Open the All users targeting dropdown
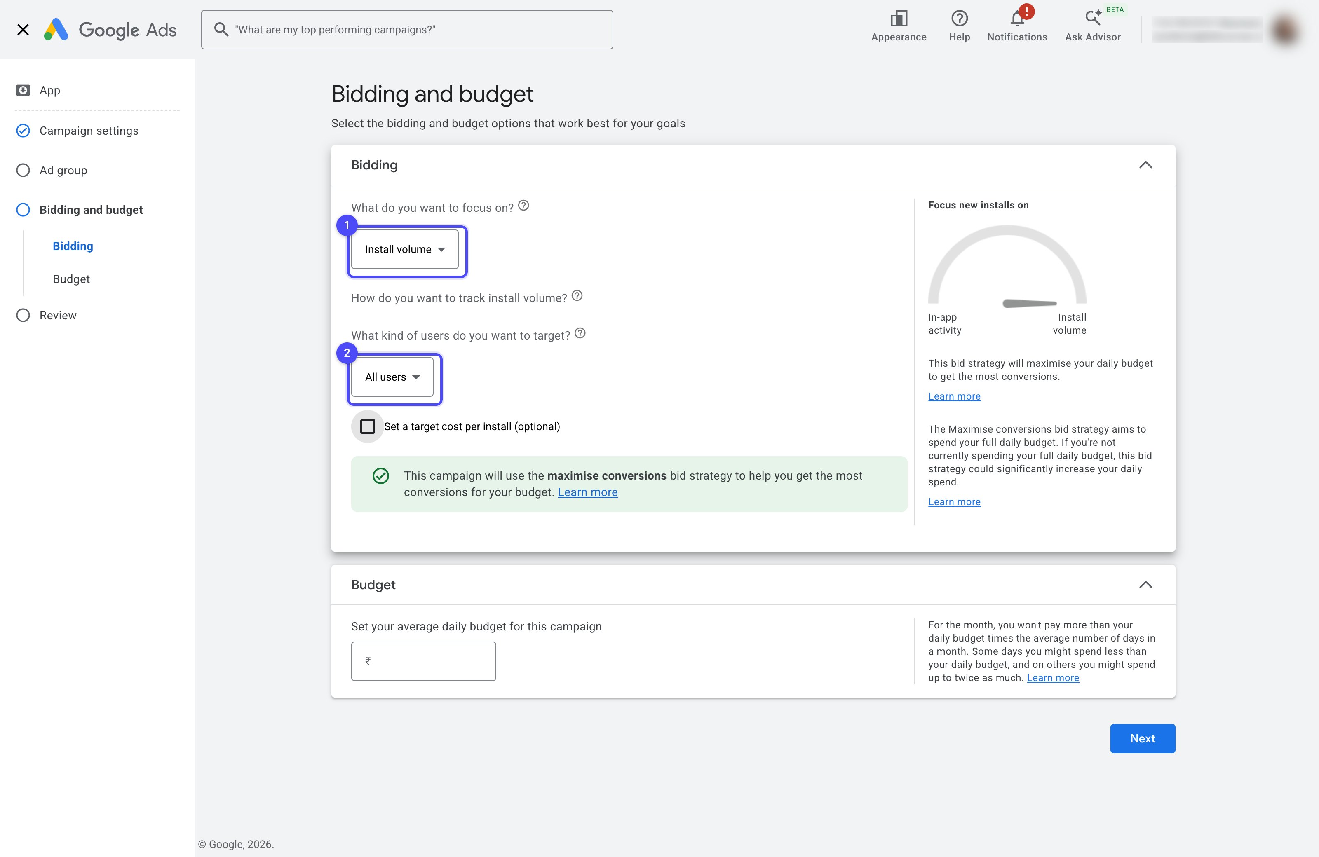The image size is (1319, 857). point(392,377)
